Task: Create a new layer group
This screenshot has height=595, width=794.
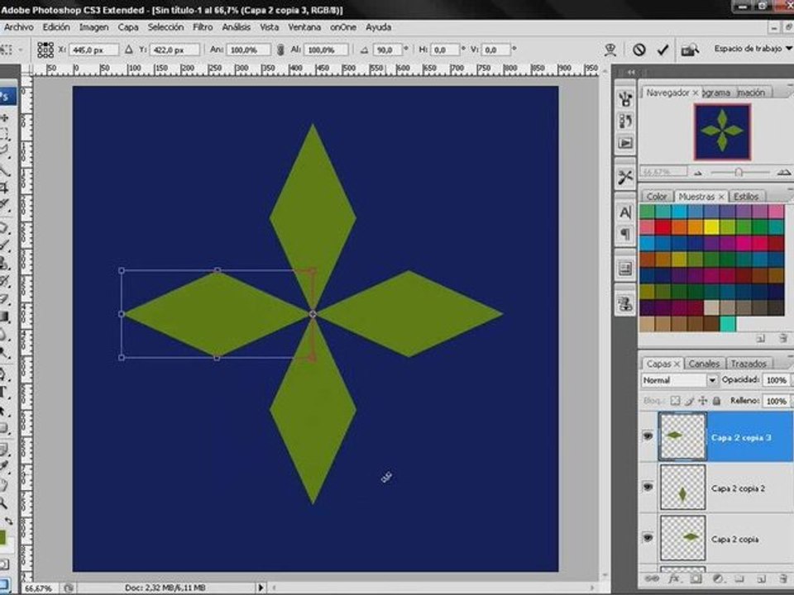Action: coord(739,578)
